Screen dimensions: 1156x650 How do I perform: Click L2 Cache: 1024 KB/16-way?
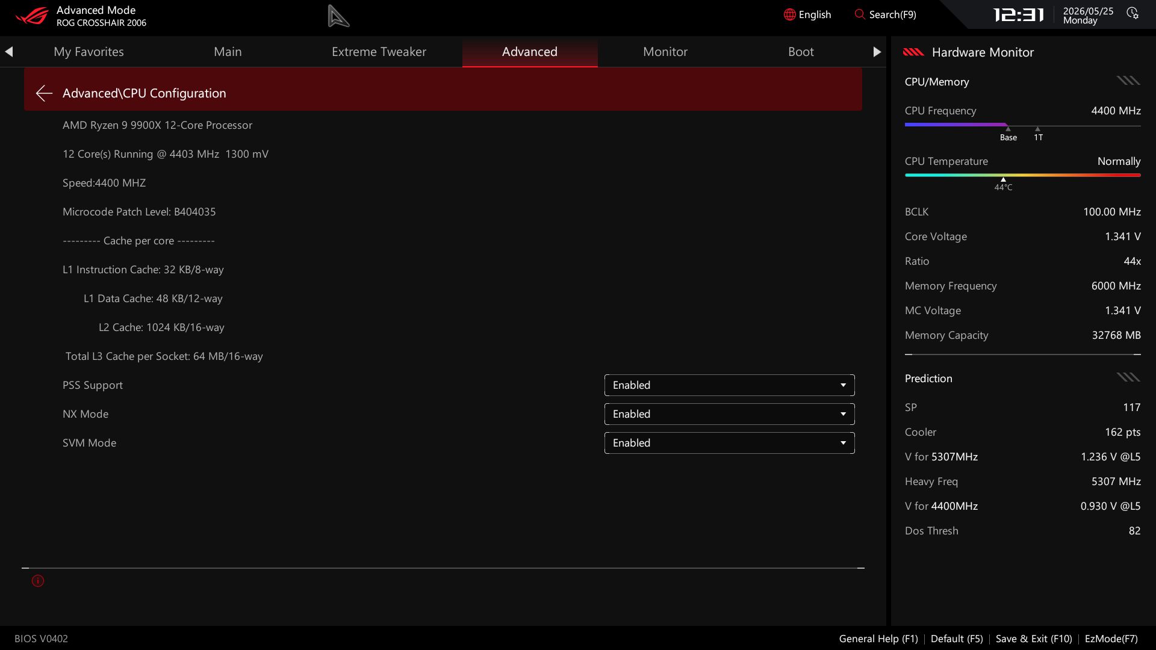[161, 327]
